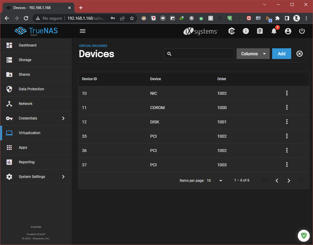Image resolution: width=313 pixels, height=245 pixels.
Task: Open the power menu icon
Action: click(x=302, y=31)
